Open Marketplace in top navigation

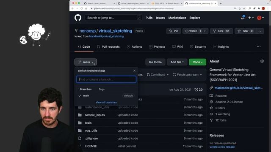177,18
